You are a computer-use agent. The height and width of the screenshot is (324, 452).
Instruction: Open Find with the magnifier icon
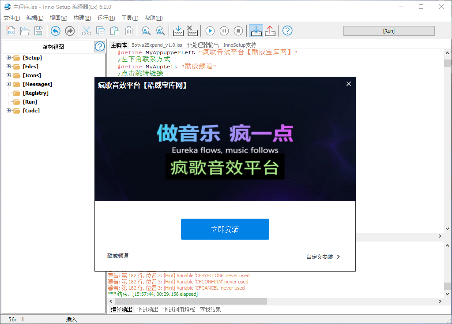[x=146, y=31]
